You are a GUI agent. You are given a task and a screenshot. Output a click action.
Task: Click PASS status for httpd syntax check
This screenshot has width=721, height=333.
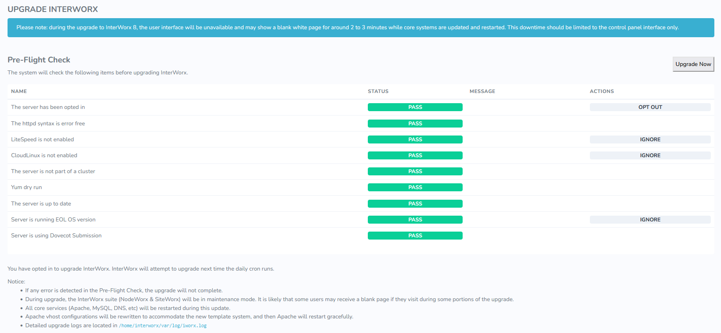[415, 124]
